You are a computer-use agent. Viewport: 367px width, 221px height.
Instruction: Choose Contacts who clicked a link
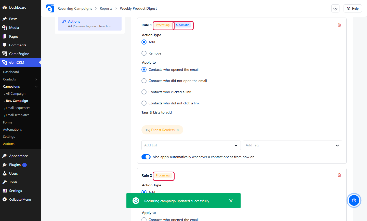[x=144, y=92]
